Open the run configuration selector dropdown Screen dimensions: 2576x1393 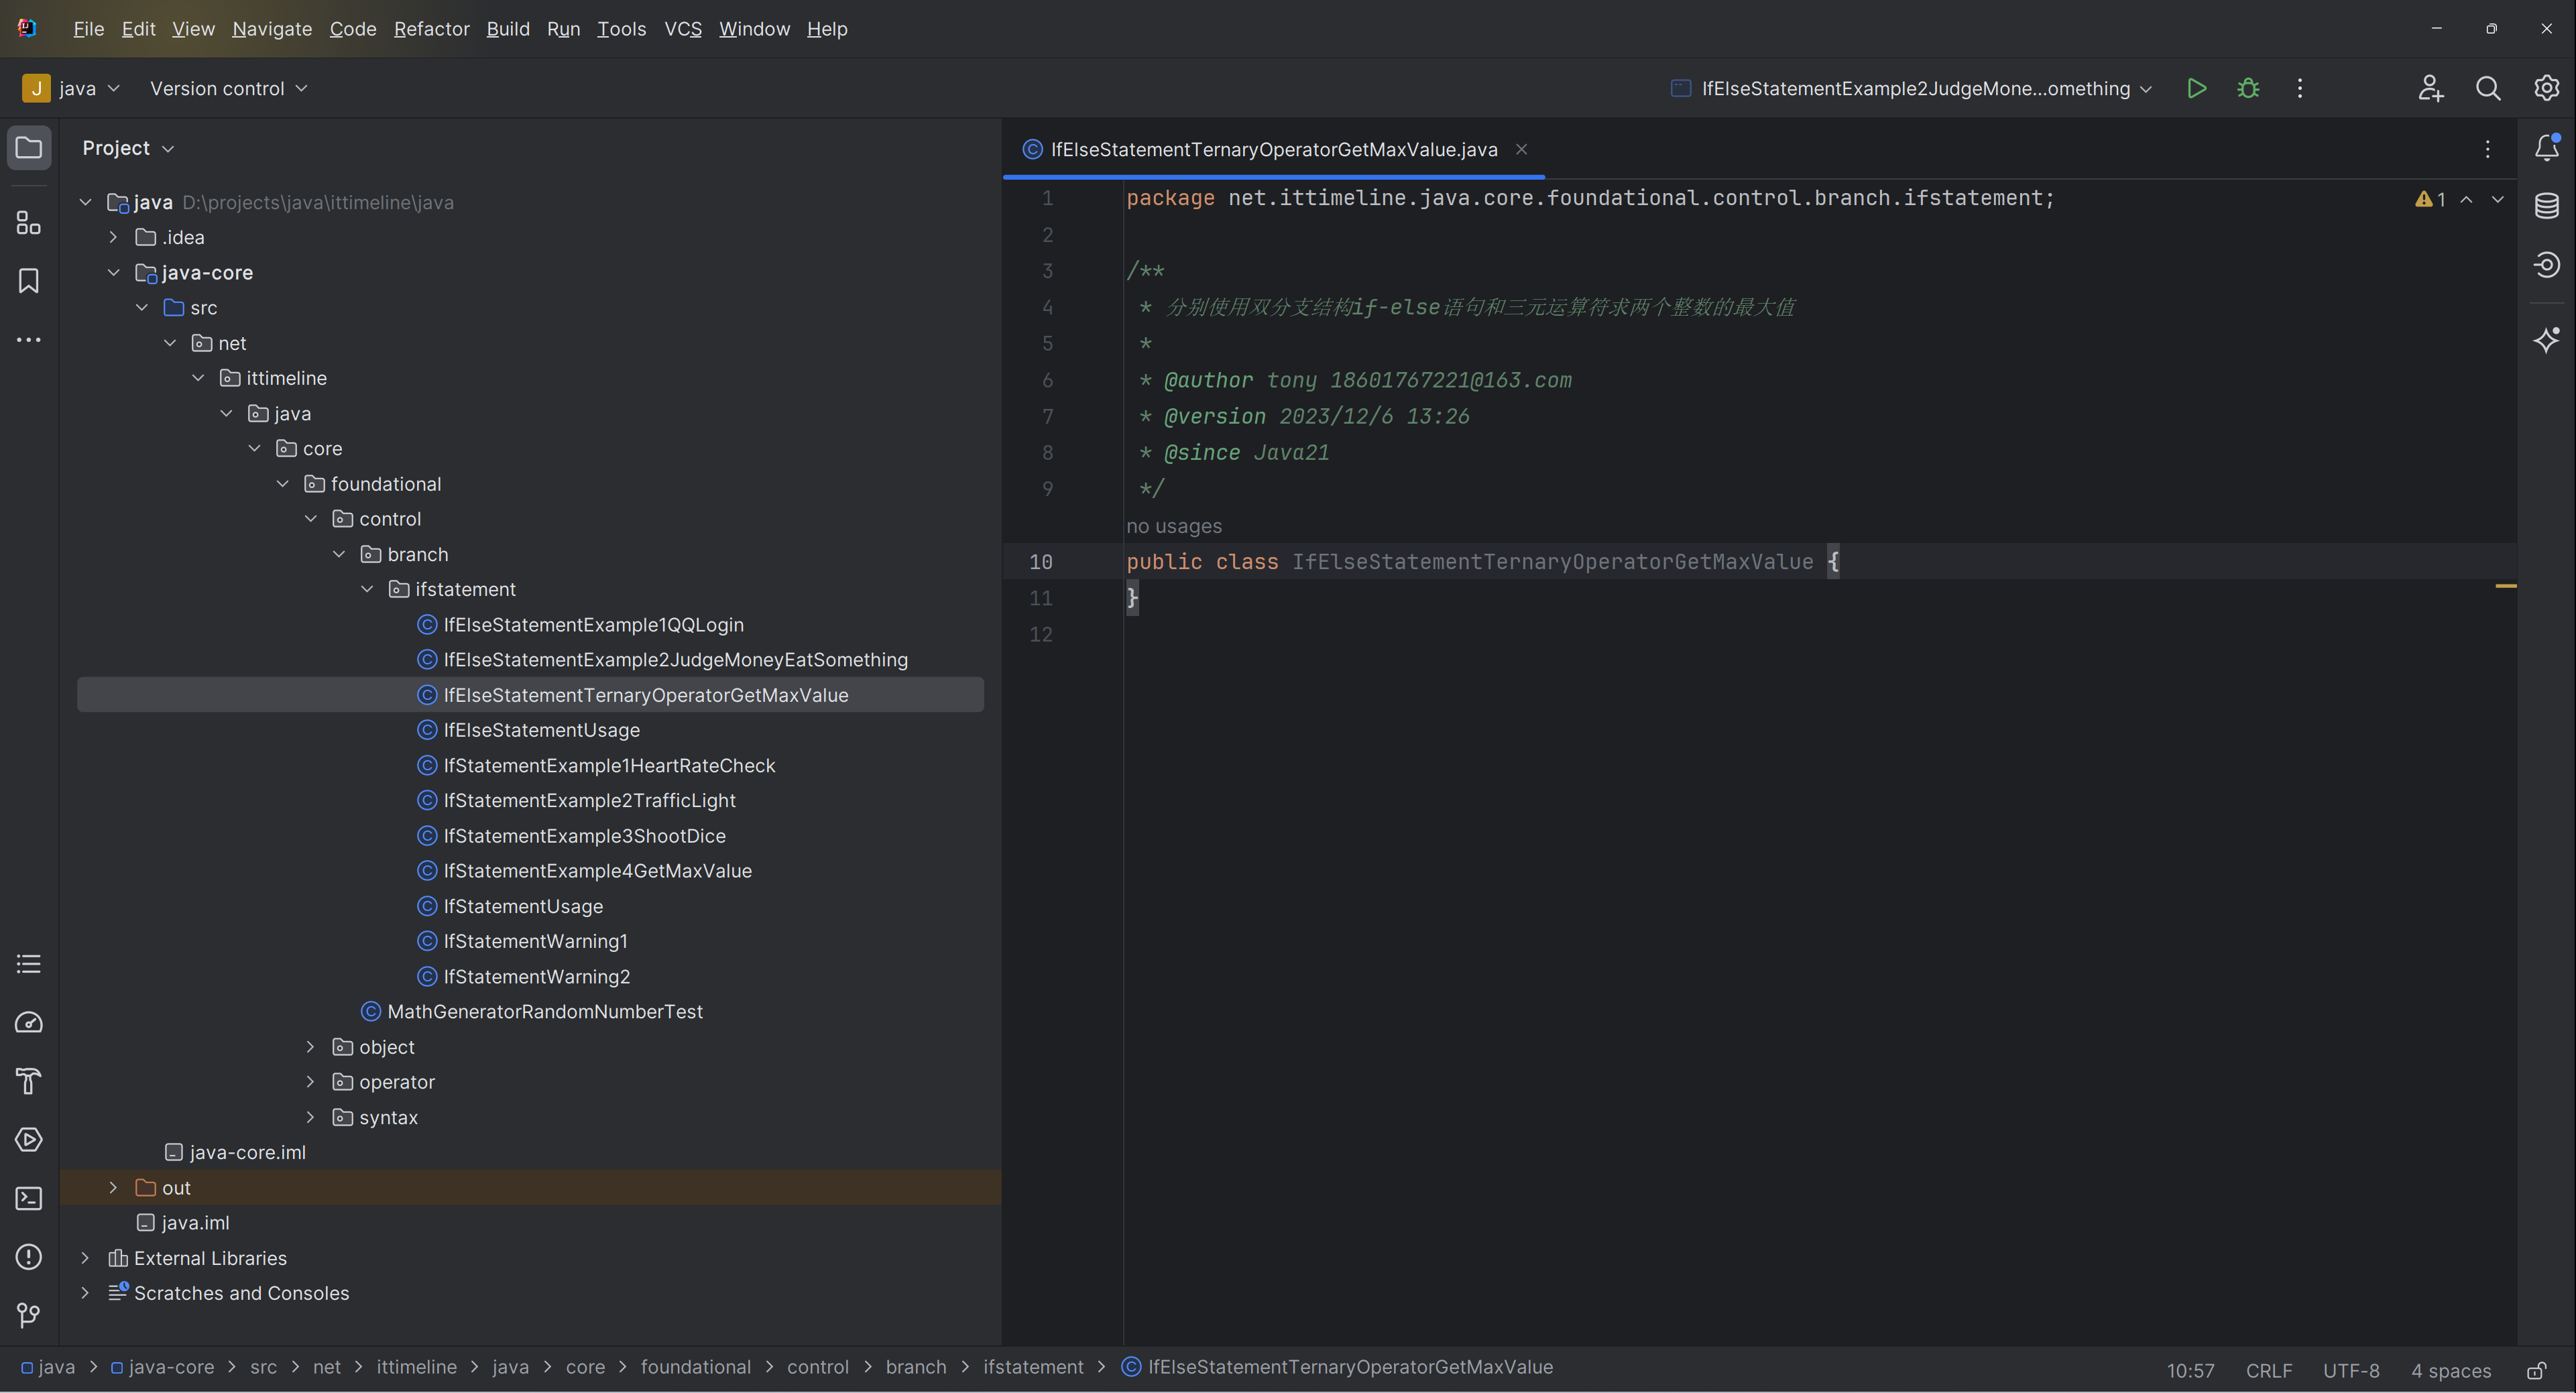(x=1912, y=89)
